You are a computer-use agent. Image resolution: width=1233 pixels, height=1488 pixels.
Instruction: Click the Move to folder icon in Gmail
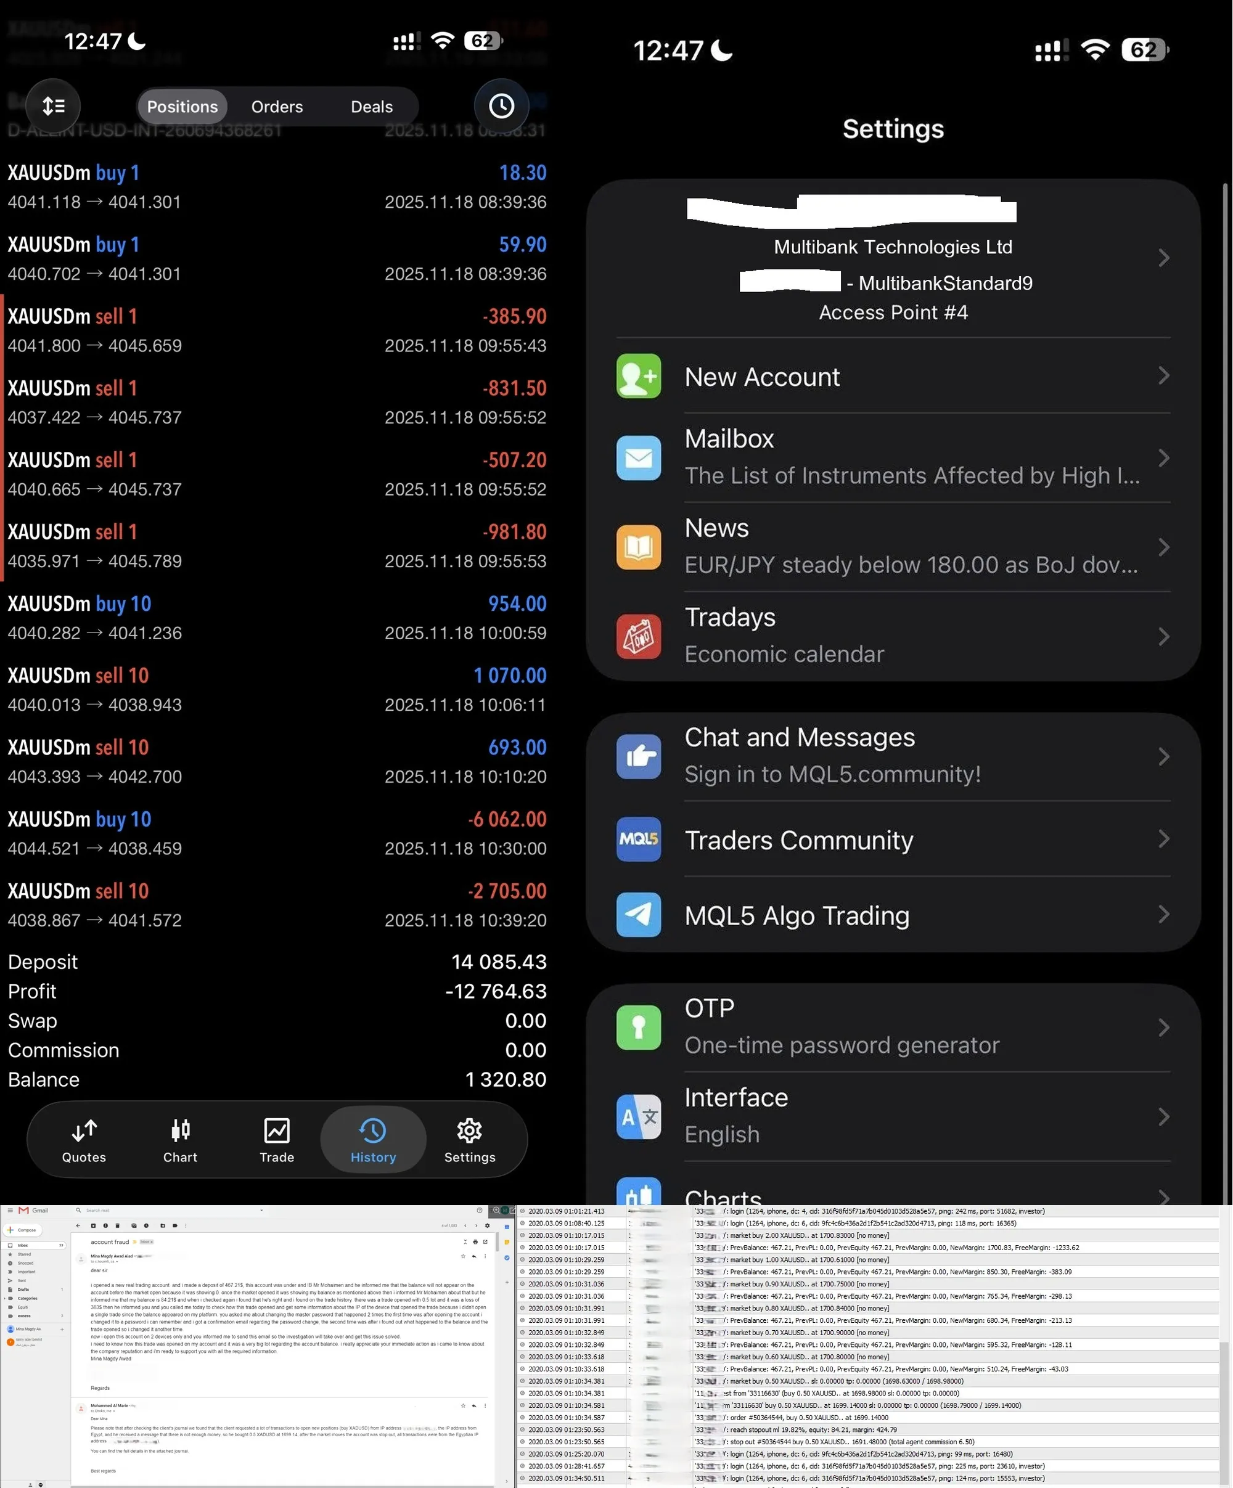coord(162,1225)
